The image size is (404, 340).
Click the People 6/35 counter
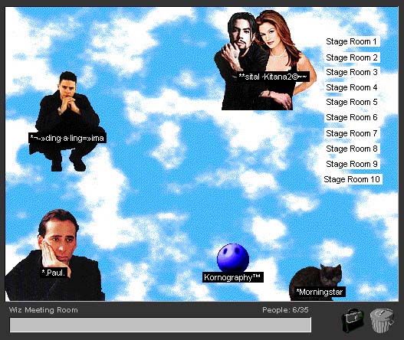285,309
